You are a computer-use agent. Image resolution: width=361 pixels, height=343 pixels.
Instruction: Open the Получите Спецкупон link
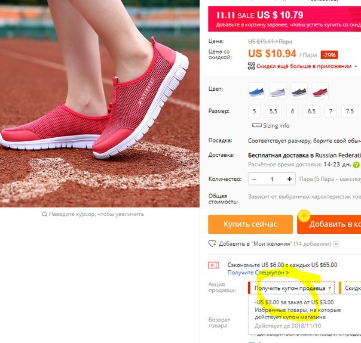(x=258, y=273)
